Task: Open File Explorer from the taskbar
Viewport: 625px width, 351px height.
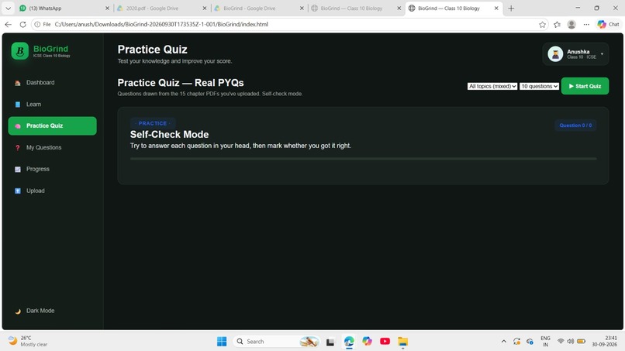Action: click(x=403, y=342)
